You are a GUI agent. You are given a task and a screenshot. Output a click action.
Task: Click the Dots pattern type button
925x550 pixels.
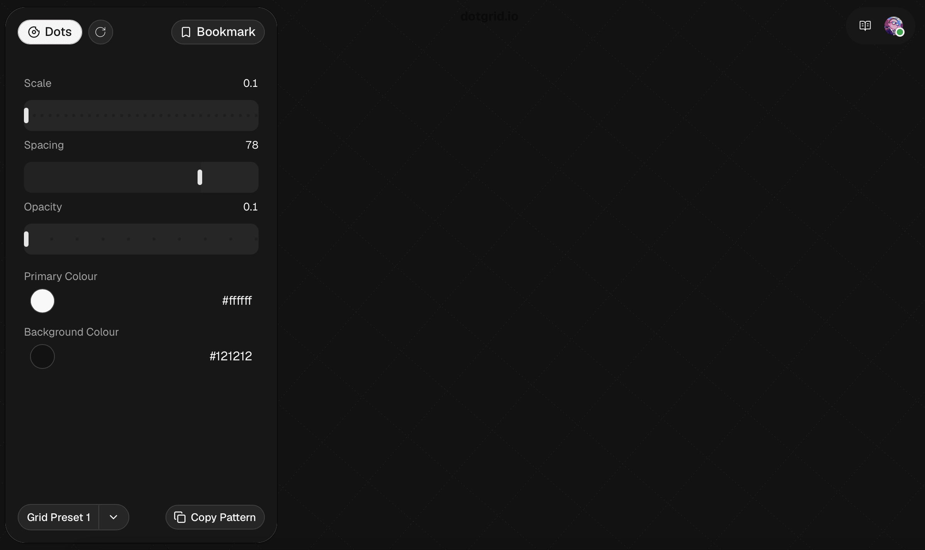(x=50, y=32)
